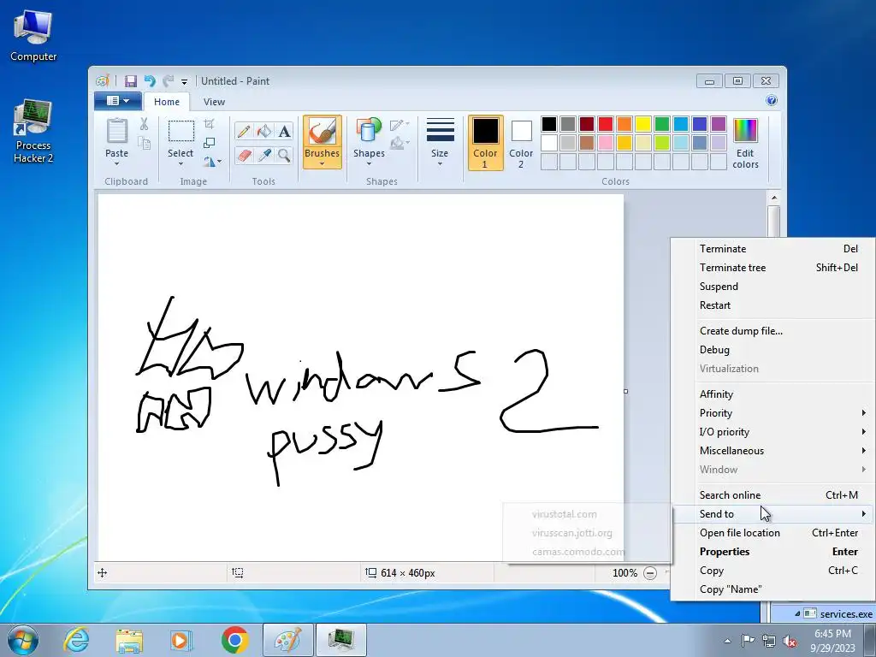Choose Copy "Name" menu entry
The image size is (876, 657).
click(773, 589)
